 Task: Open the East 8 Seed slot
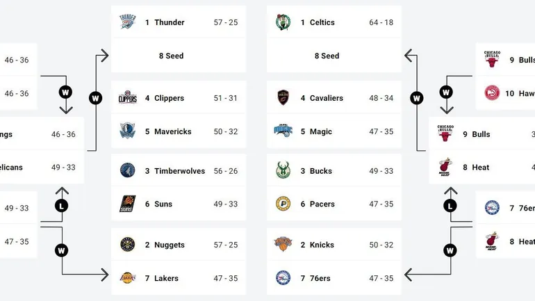(x=334, y=56)
